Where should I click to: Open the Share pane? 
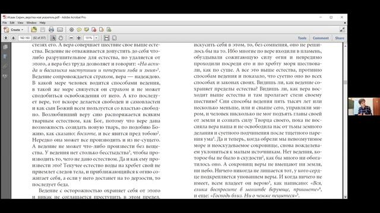[x=340, y=38]
